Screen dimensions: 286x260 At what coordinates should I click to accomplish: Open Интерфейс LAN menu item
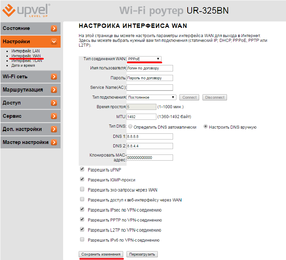coord(25,51)
